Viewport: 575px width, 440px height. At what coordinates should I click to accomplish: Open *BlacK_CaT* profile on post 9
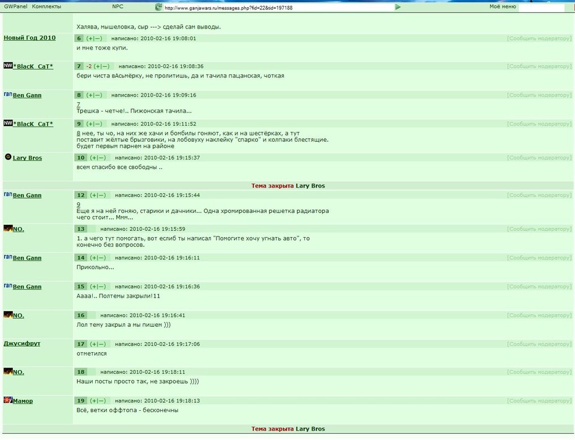[x=33, y=124]
